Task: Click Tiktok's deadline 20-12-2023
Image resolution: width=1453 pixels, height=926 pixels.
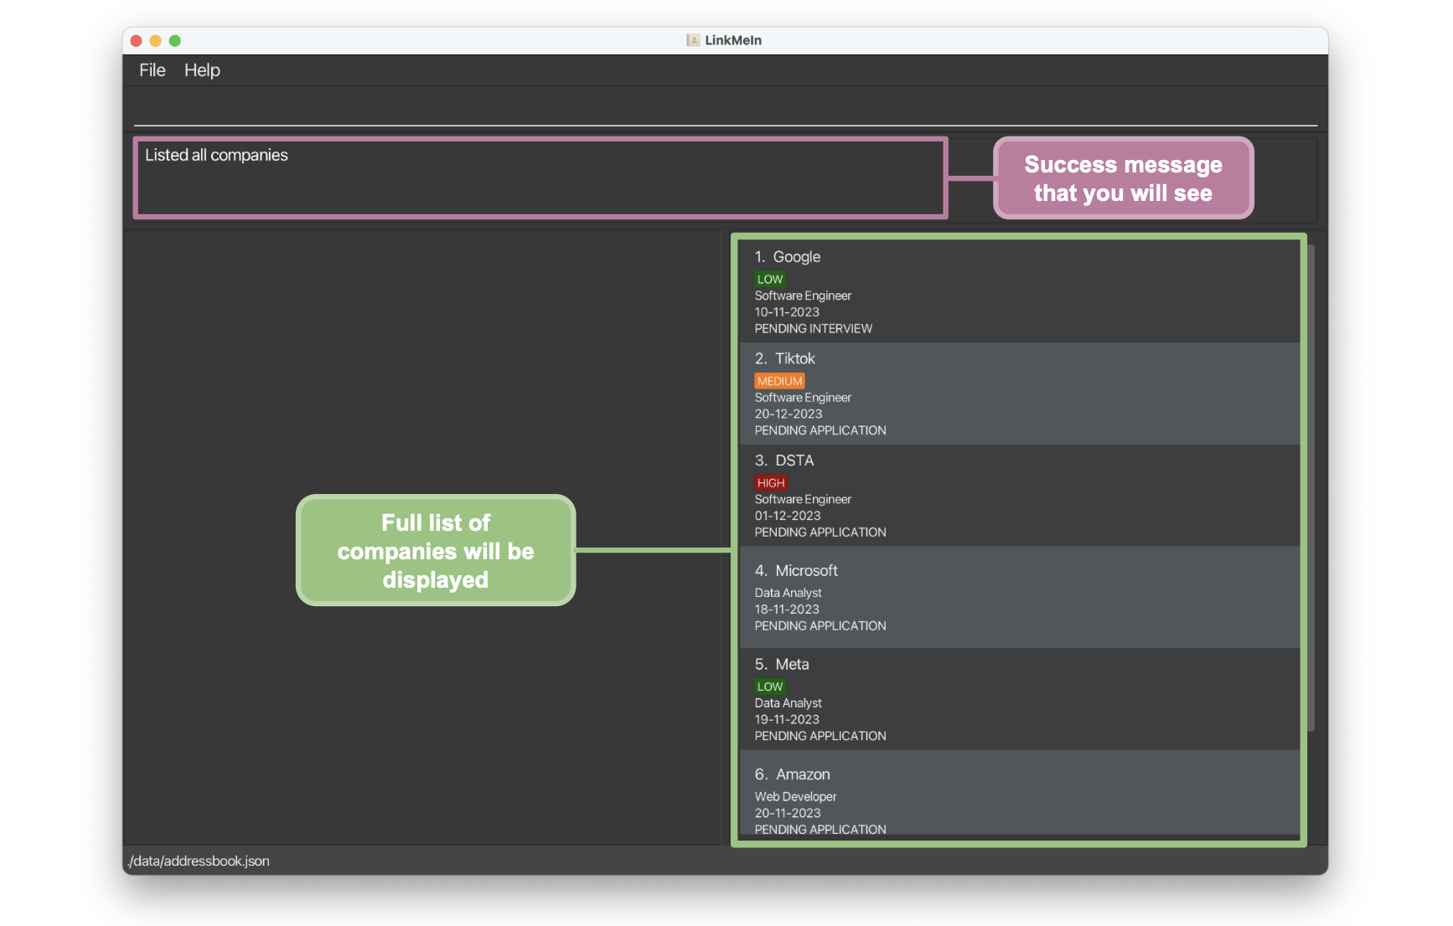Action: click(x=788, y=414)
